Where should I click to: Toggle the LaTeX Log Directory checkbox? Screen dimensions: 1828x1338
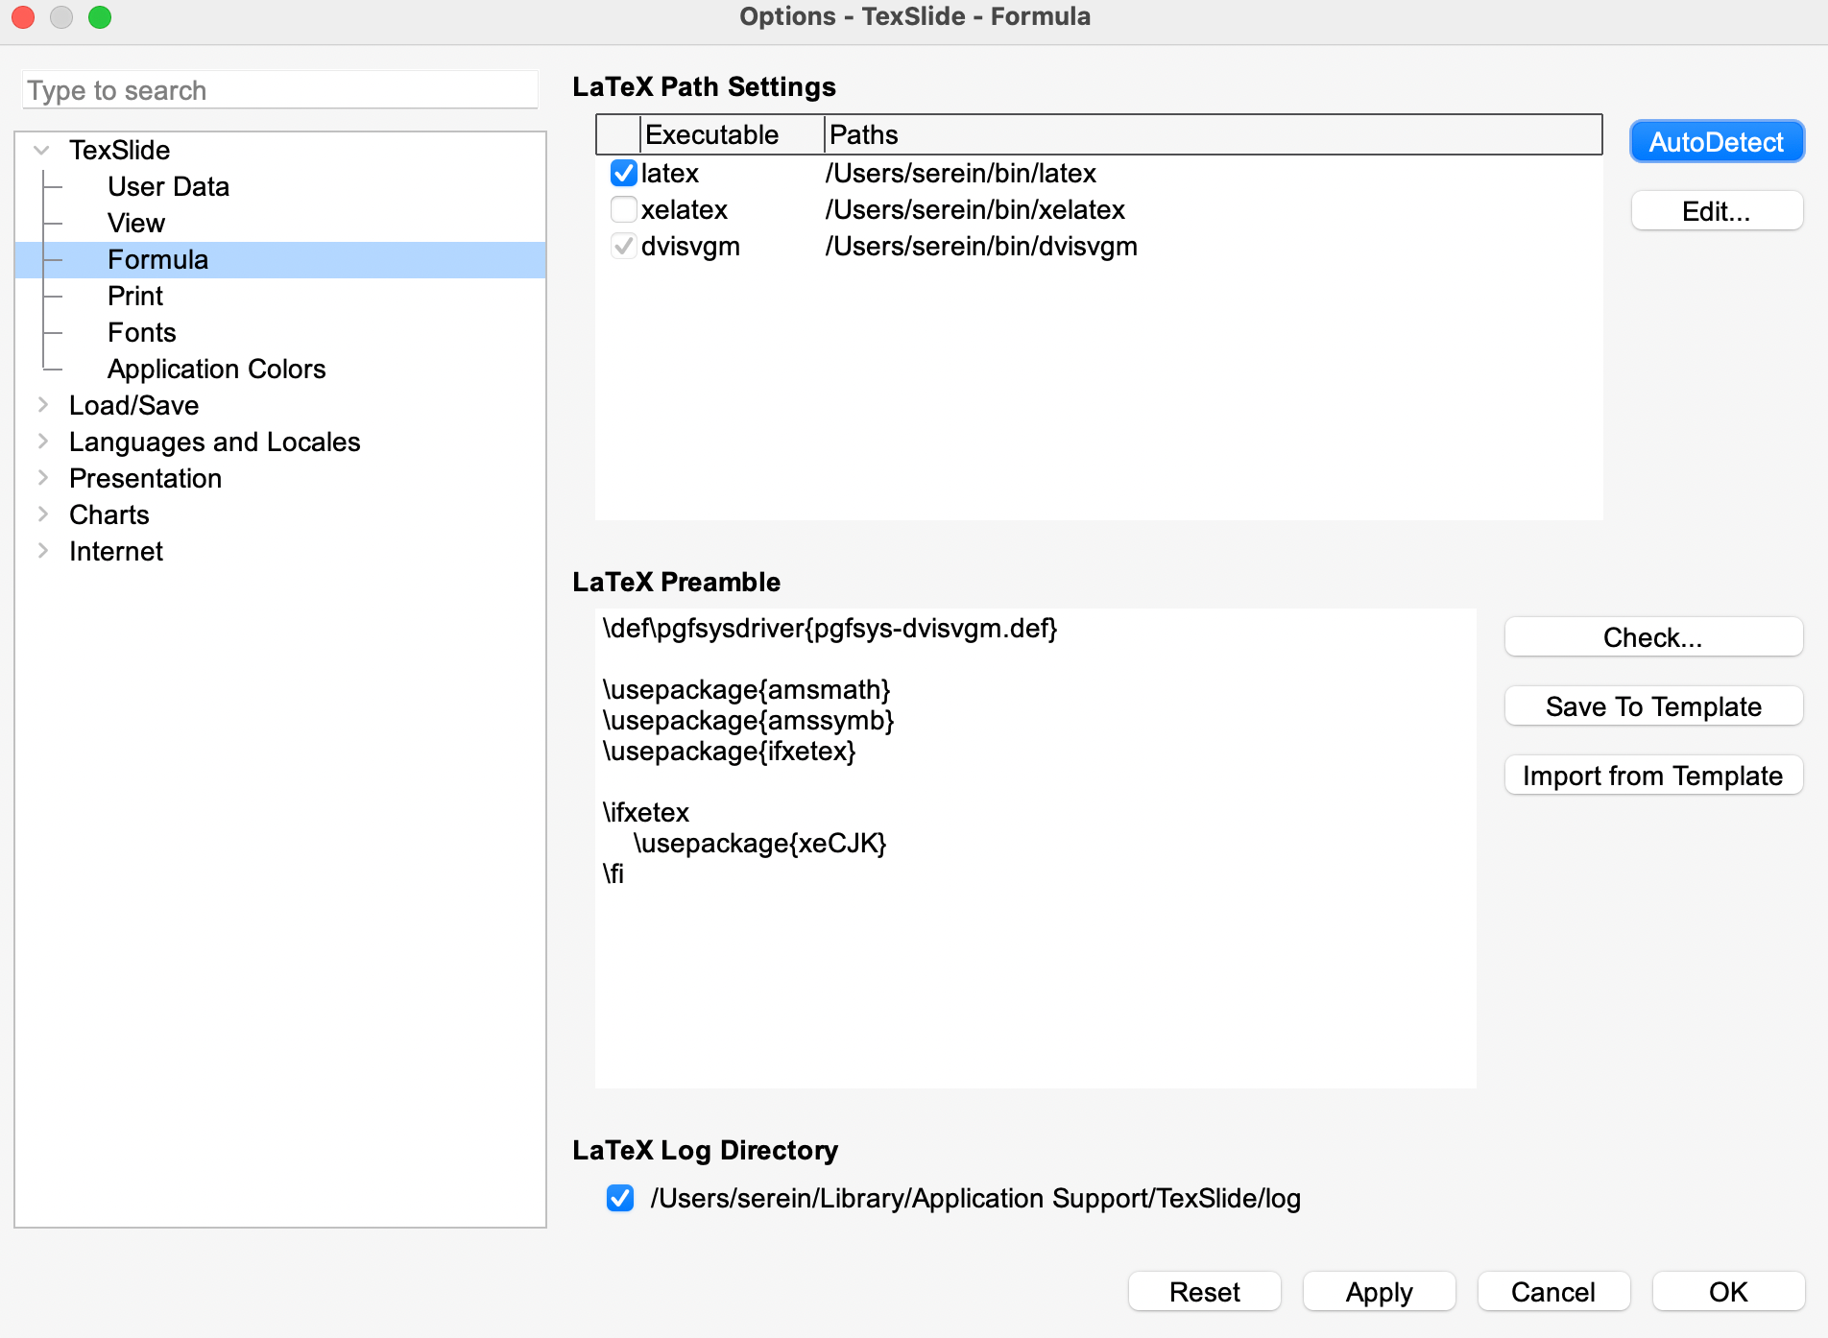click(620, 1198)
